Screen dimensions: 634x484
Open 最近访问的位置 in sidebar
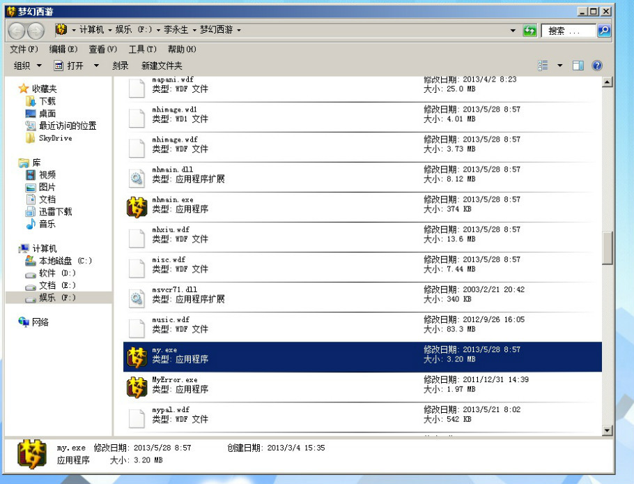pos(68,126)
